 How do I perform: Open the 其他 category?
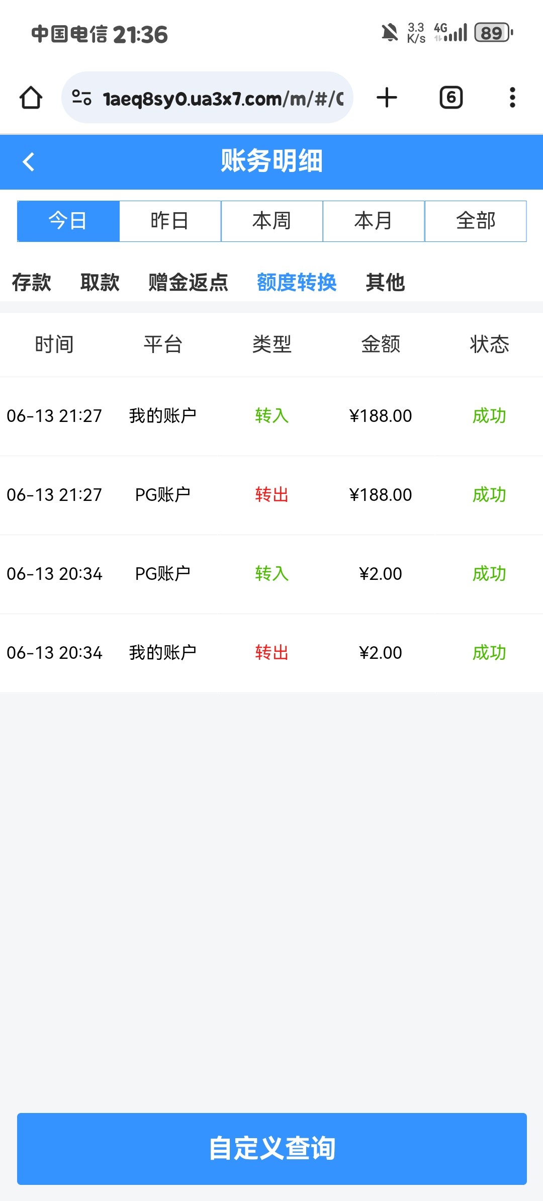point(385,282)
